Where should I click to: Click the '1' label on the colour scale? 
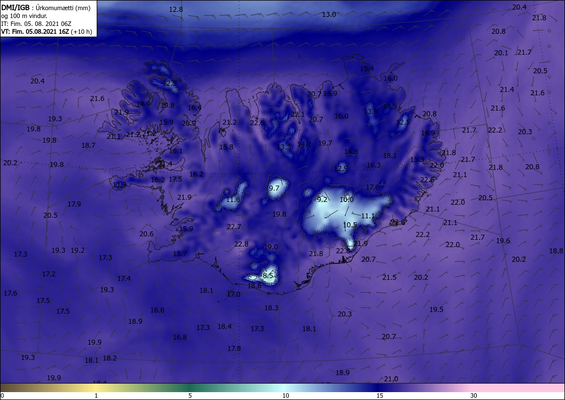96,395
